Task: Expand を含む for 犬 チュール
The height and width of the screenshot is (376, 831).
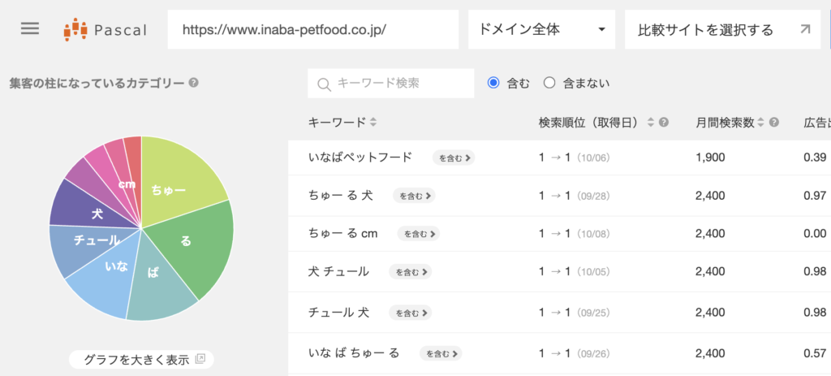Action: 410,271
